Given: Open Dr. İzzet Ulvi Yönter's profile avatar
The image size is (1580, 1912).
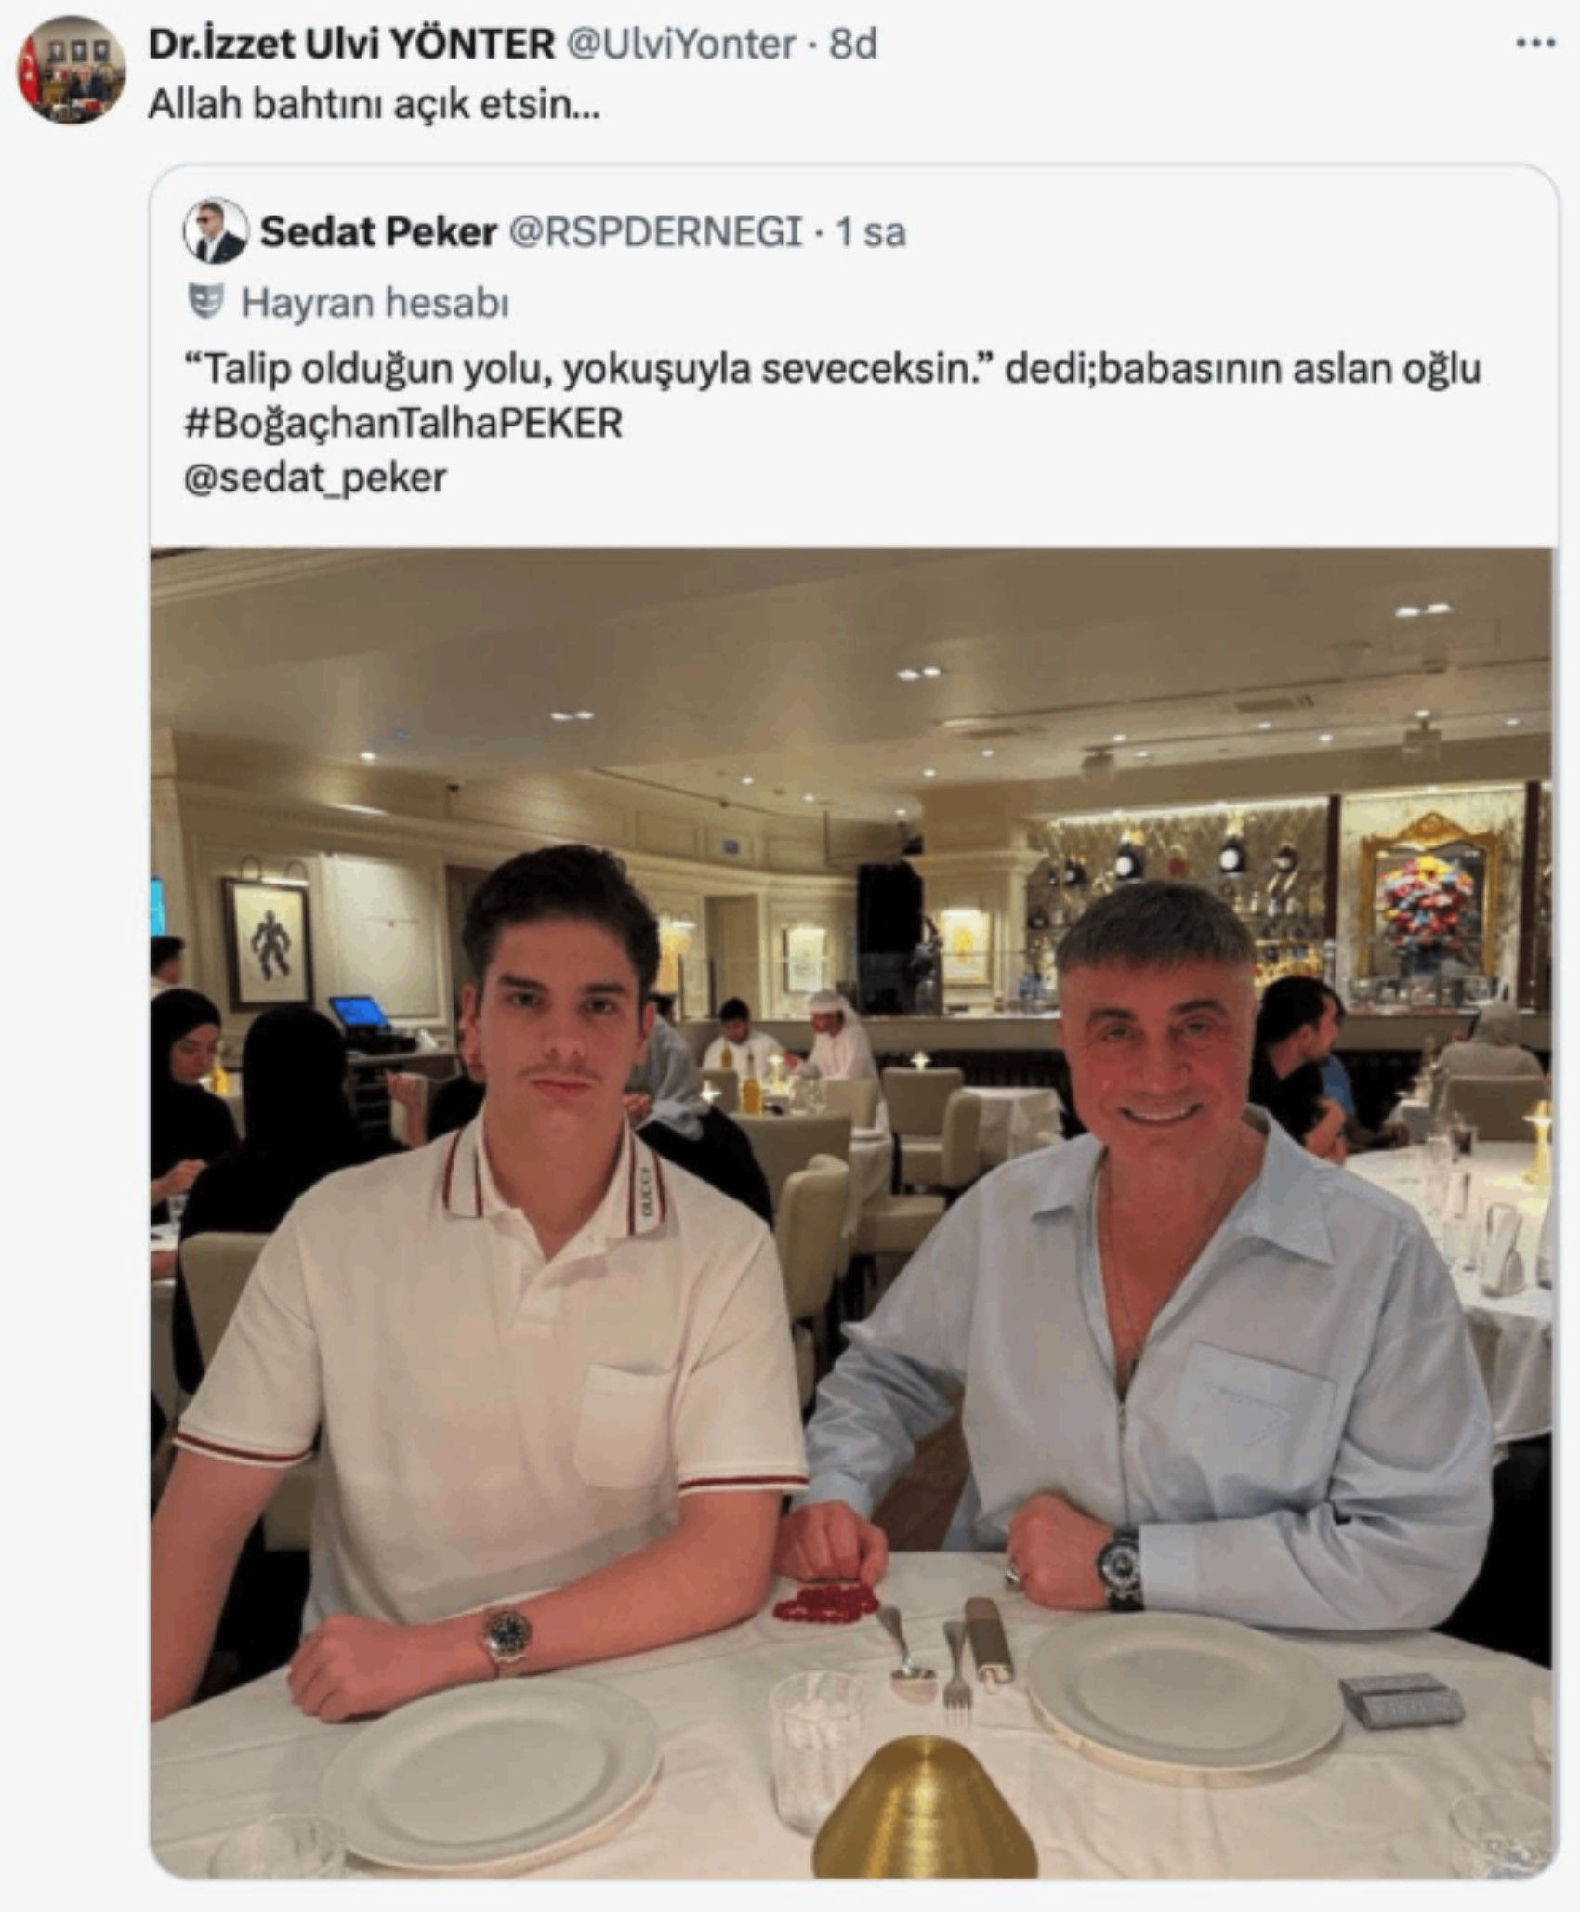Looking at the screenshot, I should pos(72,70).
